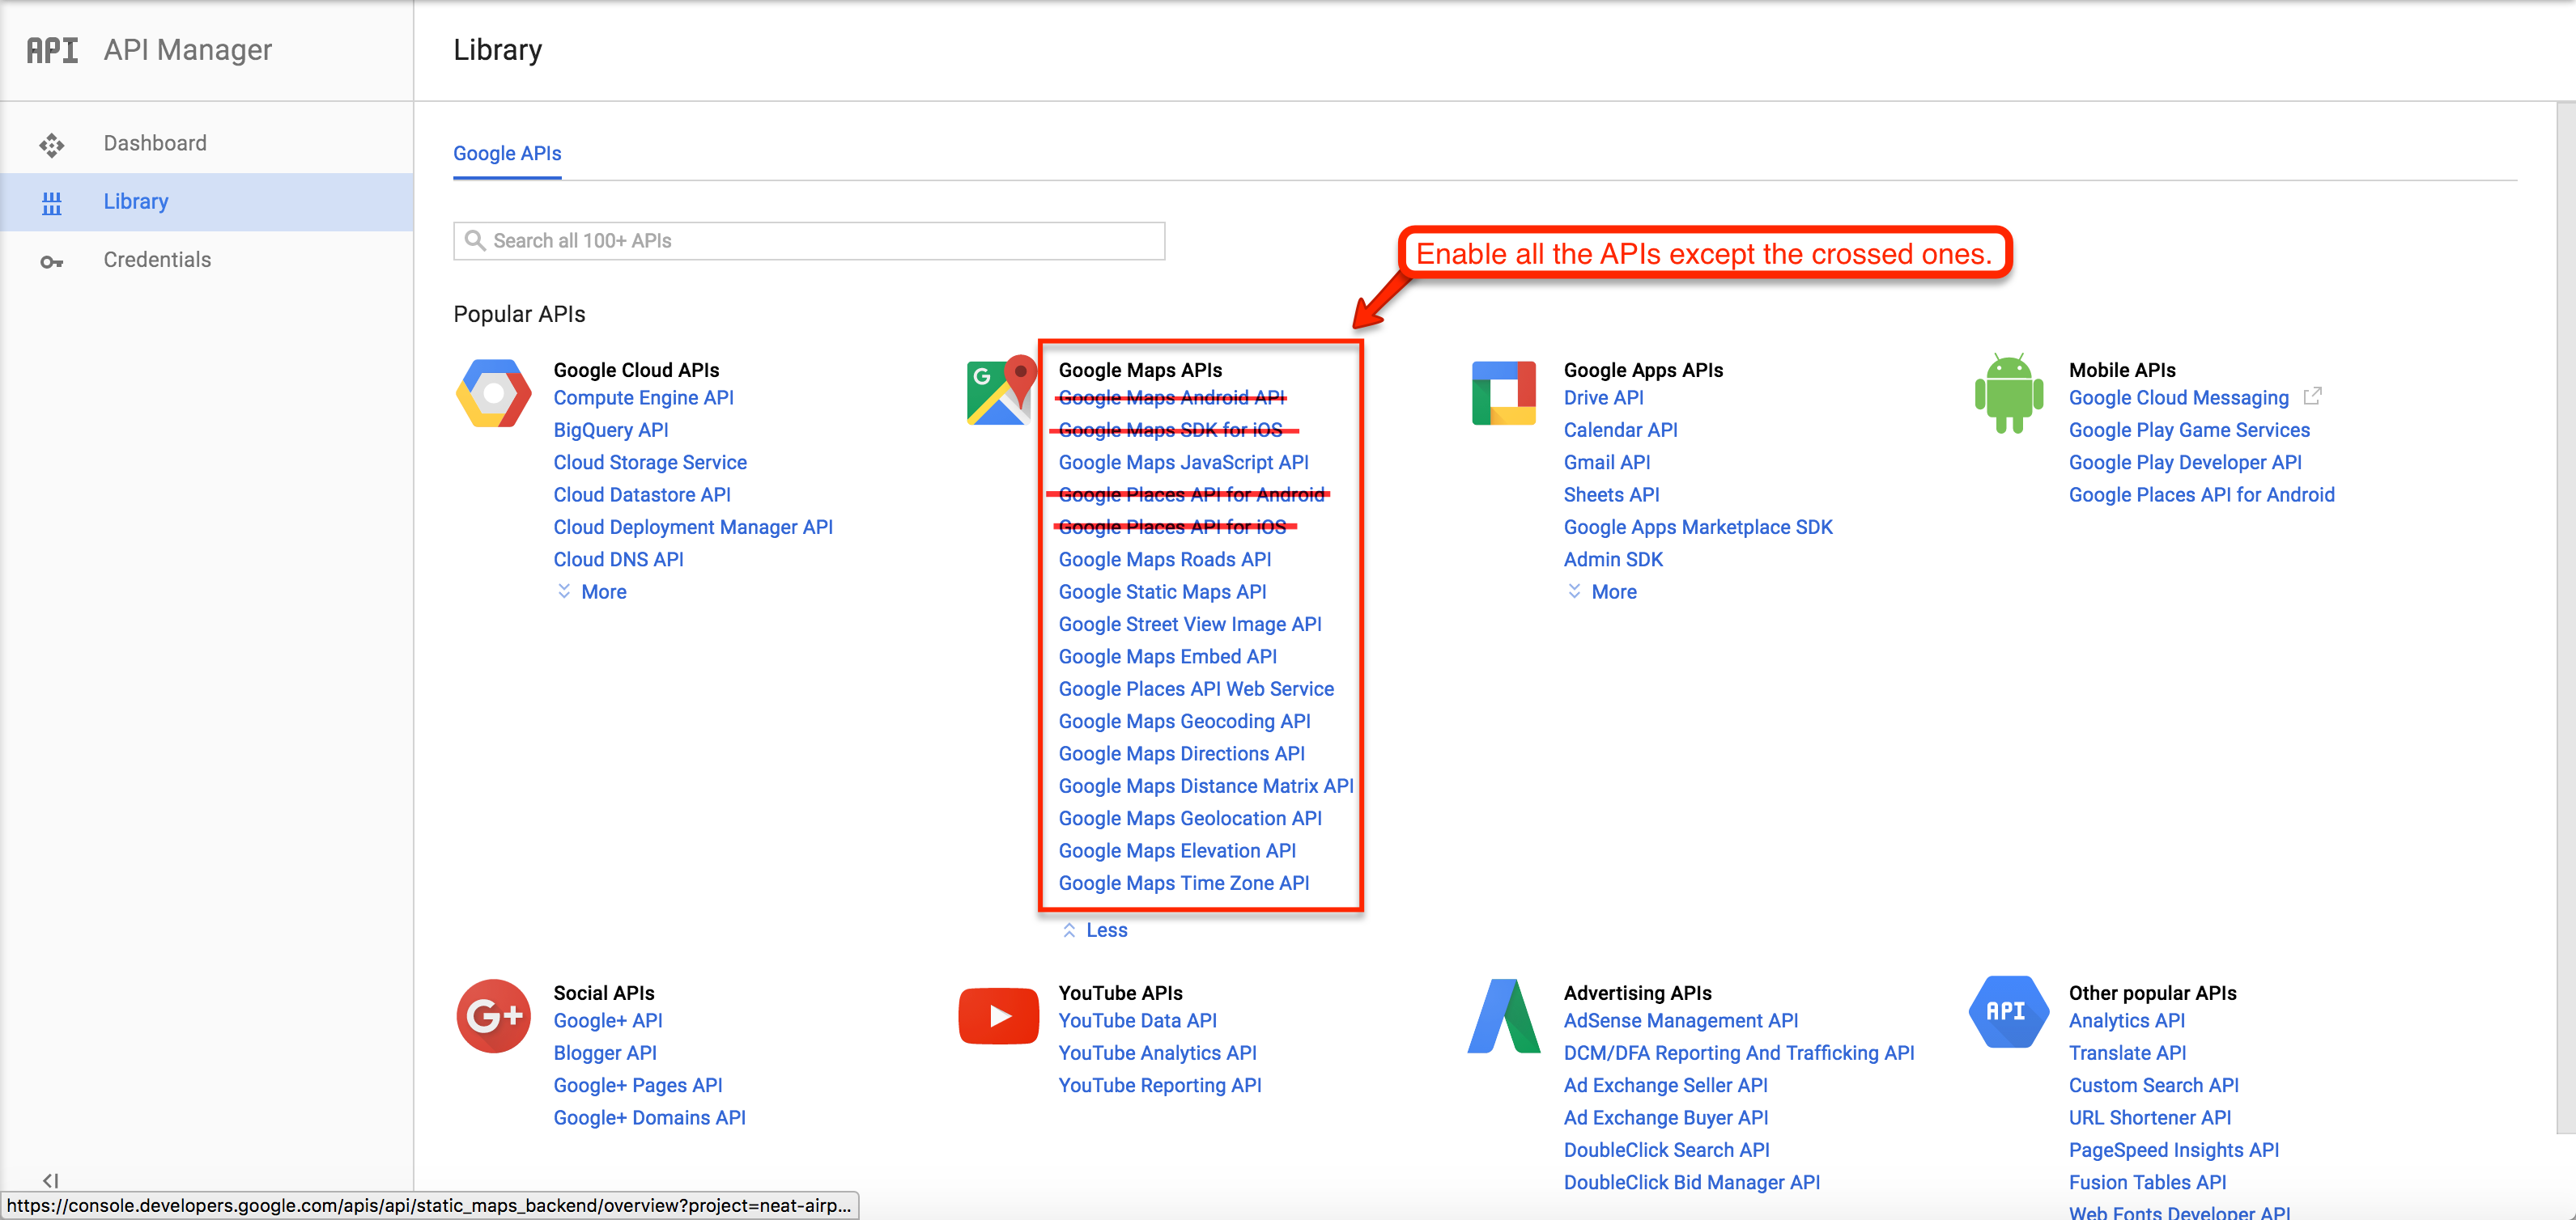Click the Advertising APIs logo
The image size is (2576, 1220).
coord(1504,1015)
